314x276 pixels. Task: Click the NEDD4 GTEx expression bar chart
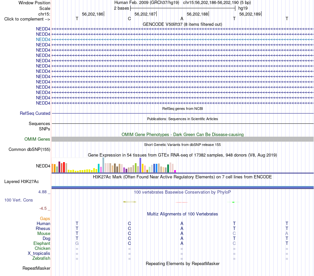(114, 165)
